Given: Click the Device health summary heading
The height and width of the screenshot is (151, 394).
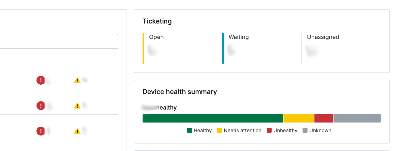Looking at the screenshot, I should click(x=180, y=92).
